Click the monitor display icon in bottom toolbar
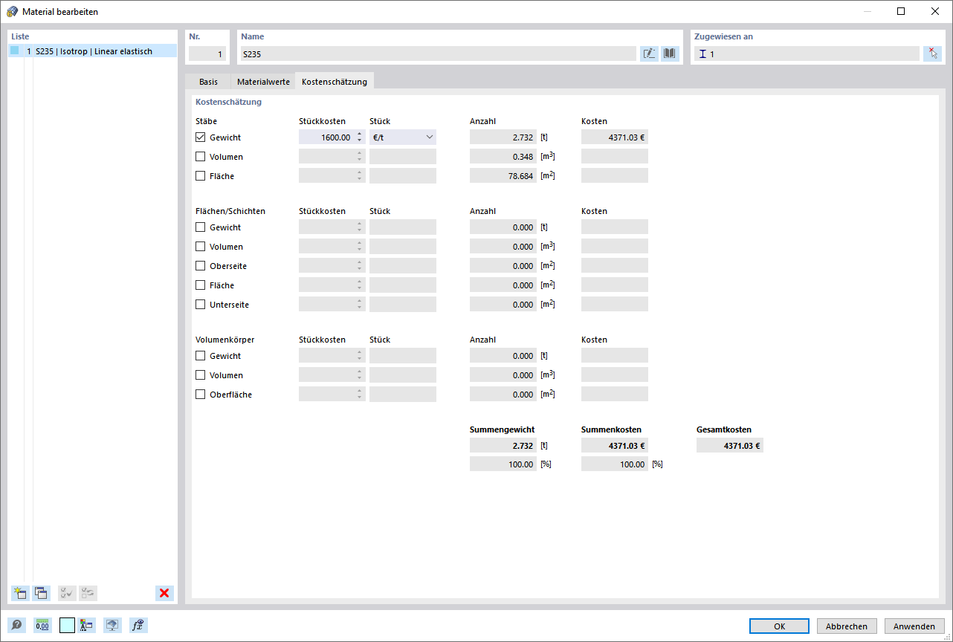 (112, 626)
